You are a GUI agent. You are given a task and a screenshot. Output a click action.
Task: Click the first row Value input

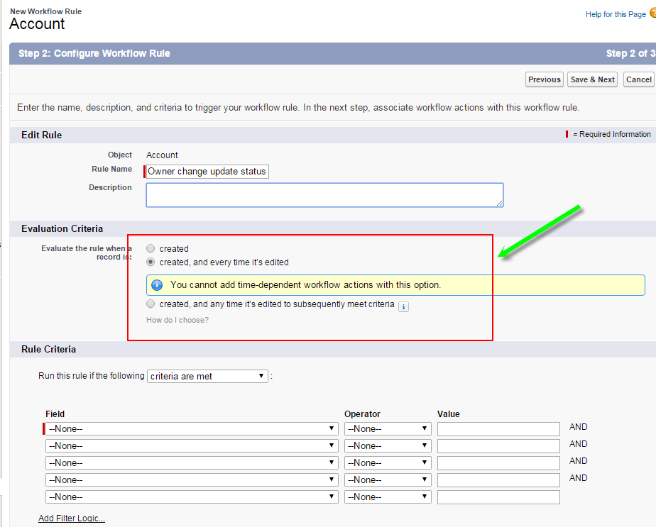pos(498,429)
